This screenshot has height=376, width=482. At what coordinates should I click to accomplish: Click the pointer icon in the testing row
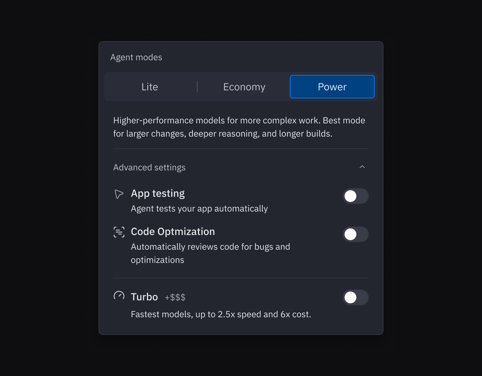tap(119, 194)
